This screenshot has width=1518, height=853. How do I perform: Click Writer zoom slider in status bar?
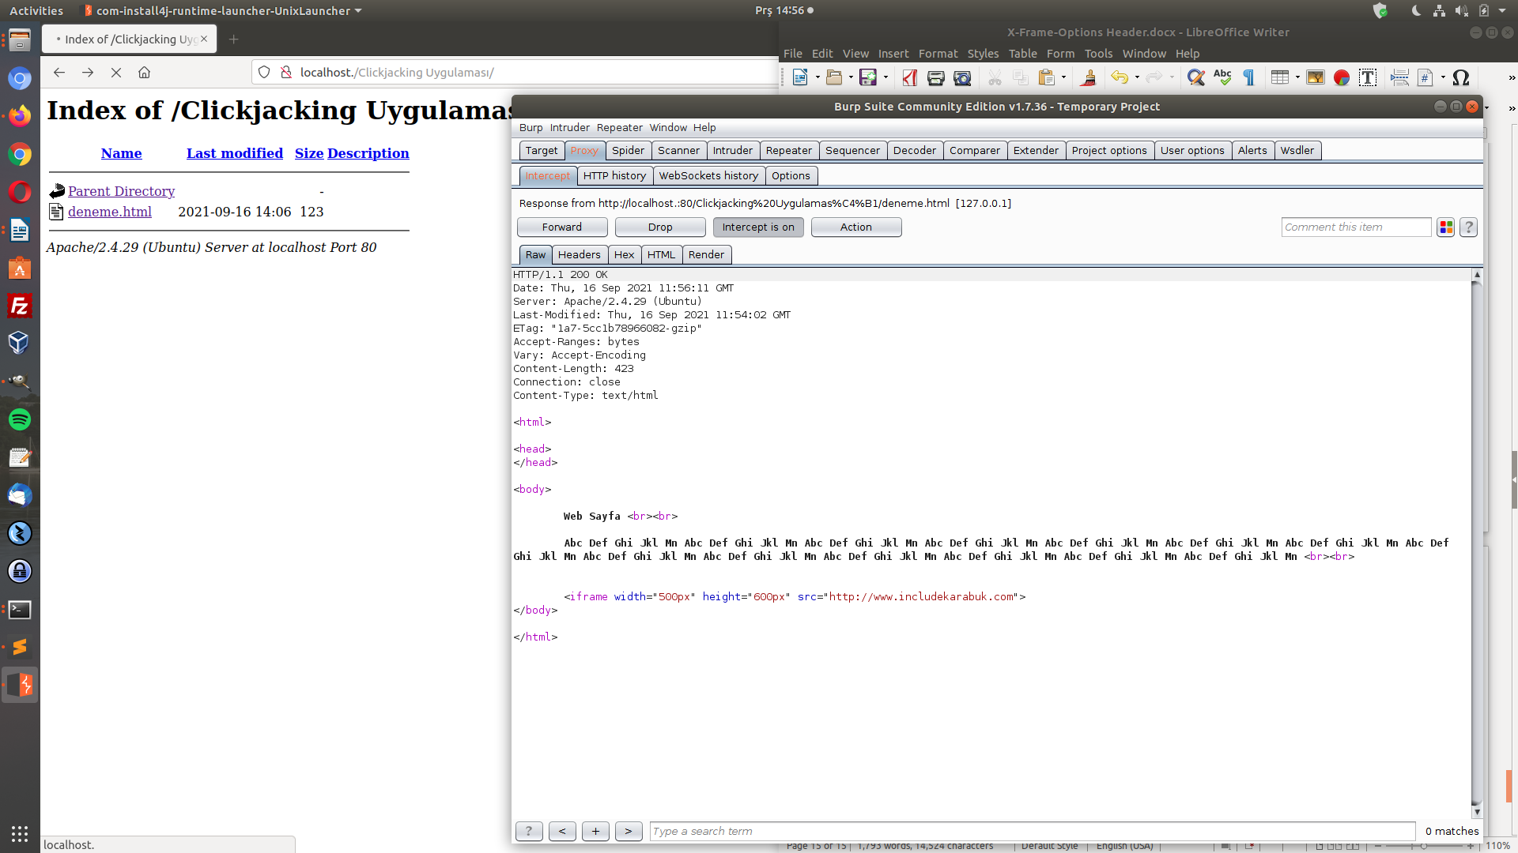pyautogui.click(x=1425, y=846)
